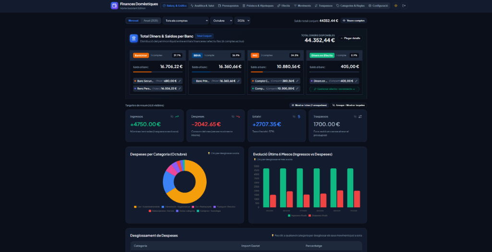This screenshot has width=492, height=252.
Task: Open the Categories & Regles tab
Action: coord(350,6)
